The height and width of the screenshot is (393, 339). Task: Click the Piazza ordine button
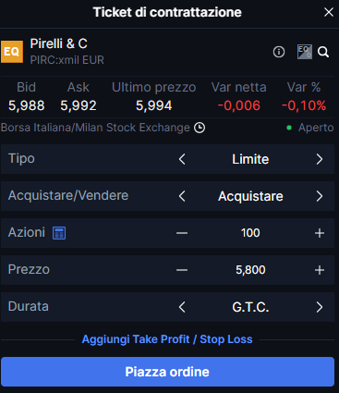(167, 372)
